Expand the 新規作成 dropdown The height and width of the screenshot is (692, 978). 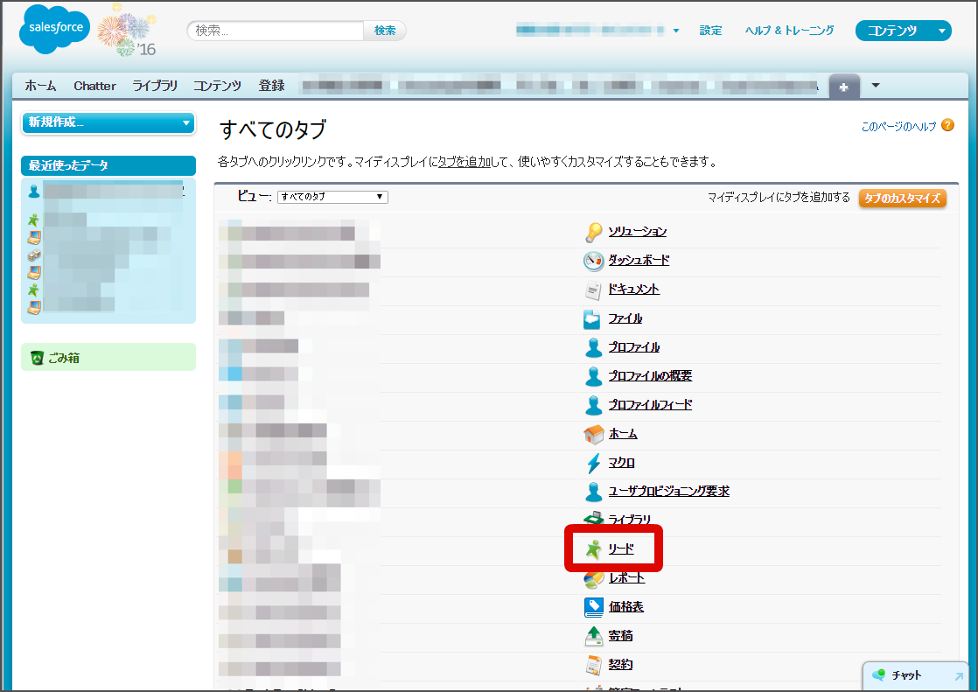[108, 123]
